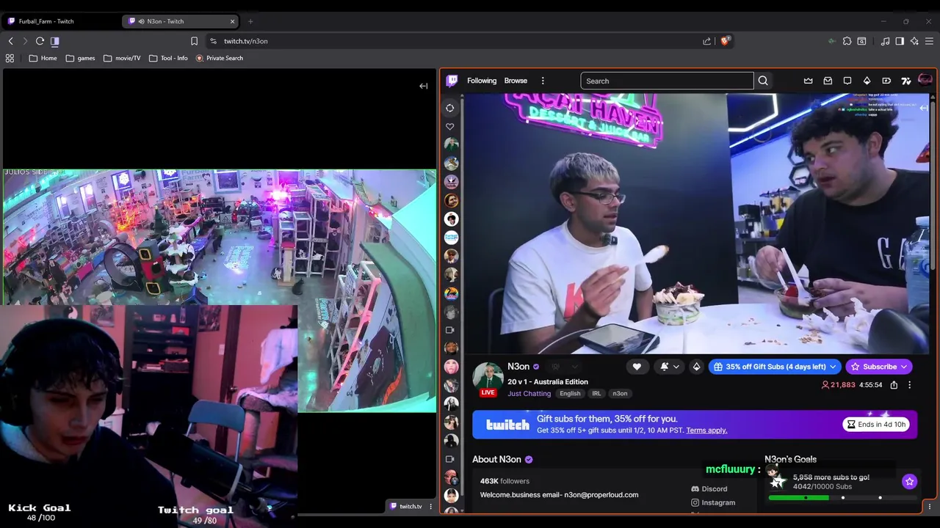The image size is (940, 528).
Task: Click the IRL tag
Action: (596, 394)
